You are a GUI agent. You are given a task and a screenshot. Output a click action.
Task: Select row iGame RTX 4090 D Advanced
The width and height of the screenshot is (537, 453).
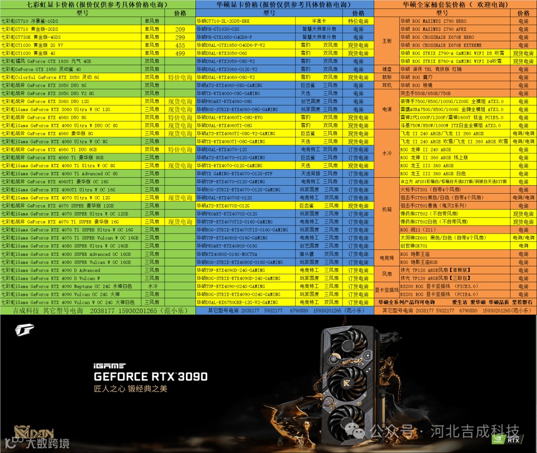[97, 270]
